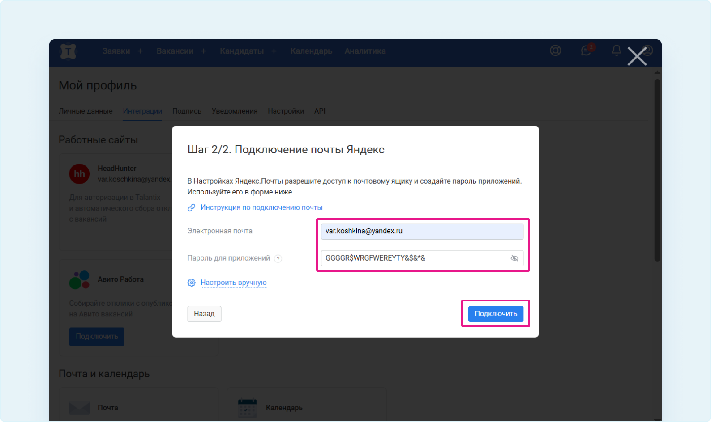The height and width of the screenshot is (422, 711).
Task: Open the Аналитика menu item
Action: pyautogui.click(x=365, y=51)
